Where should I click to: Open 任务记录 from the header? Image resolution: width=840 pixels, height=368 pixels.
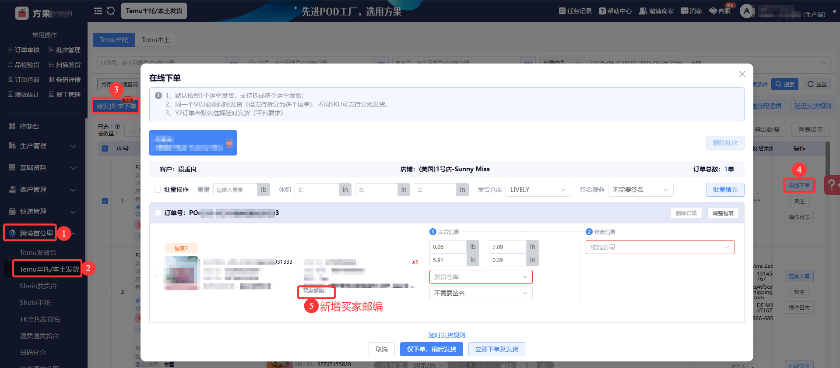pos(575,11)
